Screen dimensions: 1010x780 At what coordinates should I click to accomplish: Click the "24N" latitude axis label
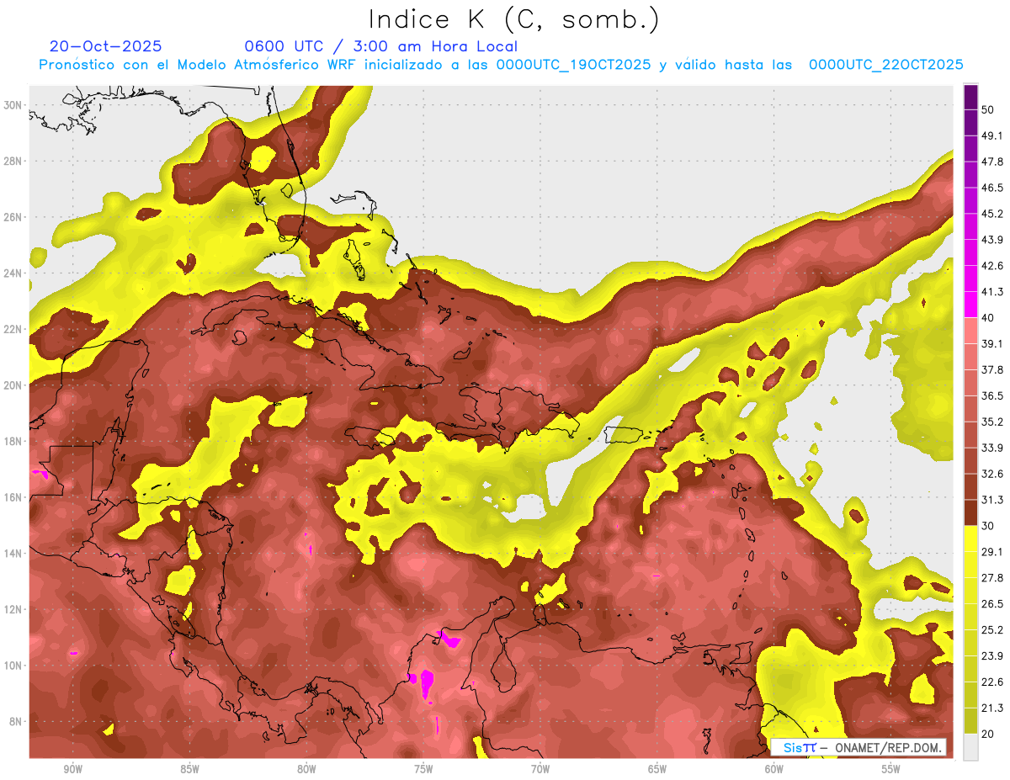point(13,273)
